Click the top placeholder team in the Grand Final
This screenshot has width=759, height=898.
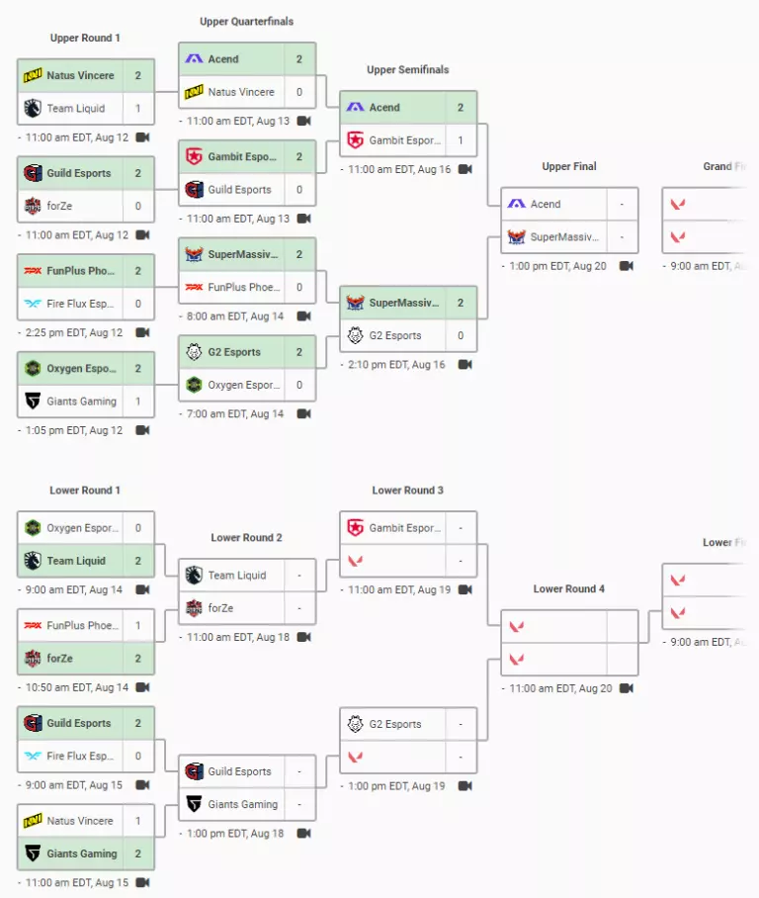click(703, 204)
